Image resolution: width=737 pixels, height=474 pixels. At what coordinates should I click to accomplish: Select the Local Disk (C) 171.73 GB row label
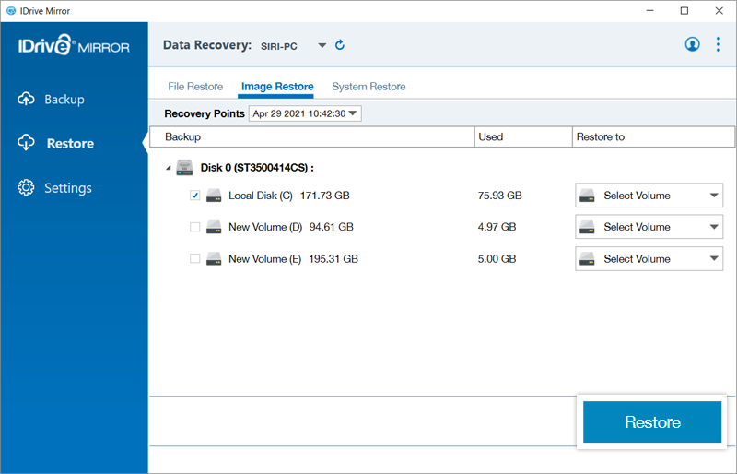[x=289, y=196]
